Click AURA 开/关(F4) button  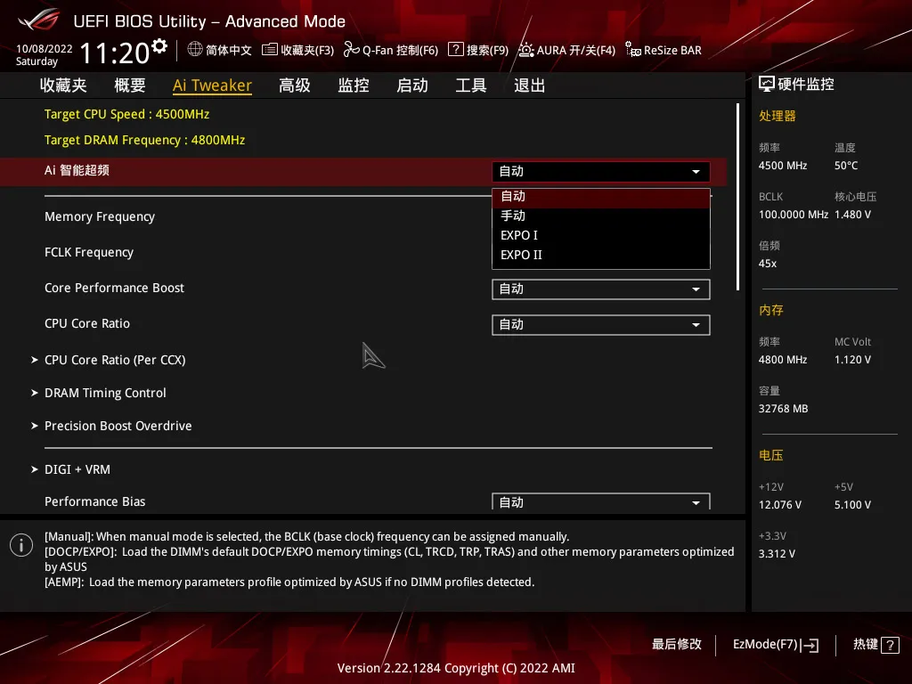tap(566, 50)
